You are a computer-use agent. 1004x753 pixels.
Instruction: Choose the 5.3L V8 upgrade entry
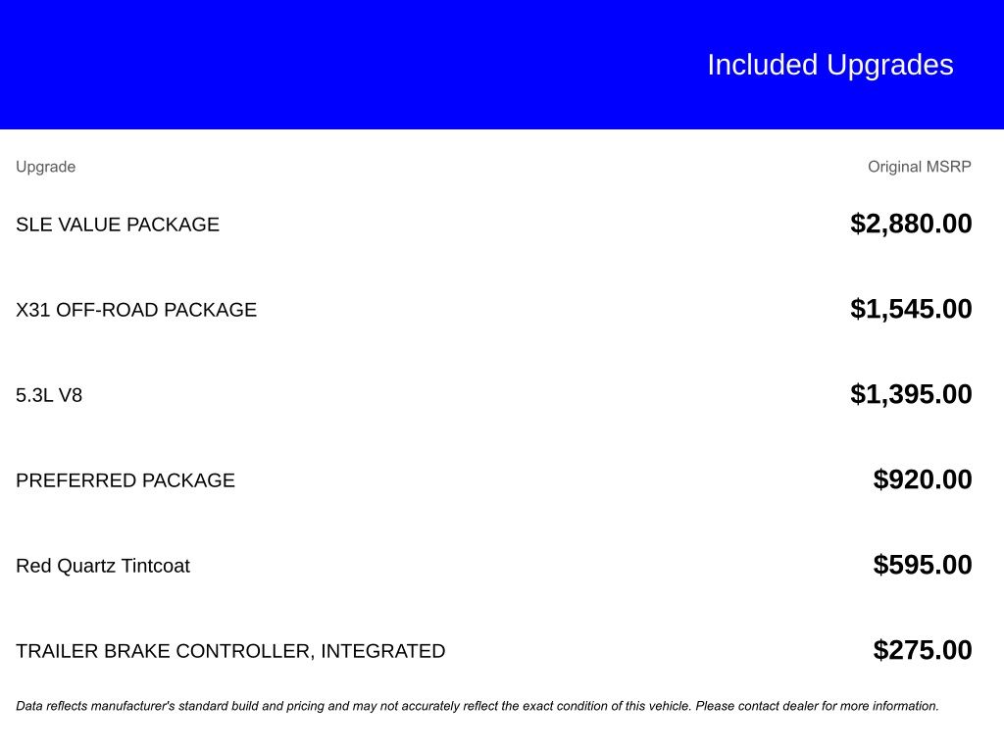tap(49, 395)
